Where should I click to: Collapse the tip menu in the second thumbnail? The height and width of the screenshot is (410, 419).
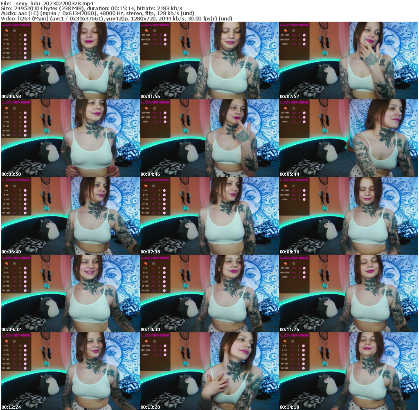click(155, 25)
